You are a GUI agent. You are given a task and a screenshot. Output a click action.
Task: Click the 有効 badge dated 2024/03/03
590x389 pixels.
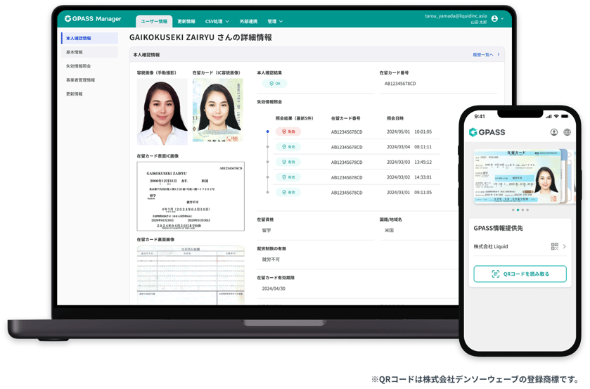coord(288,162)
